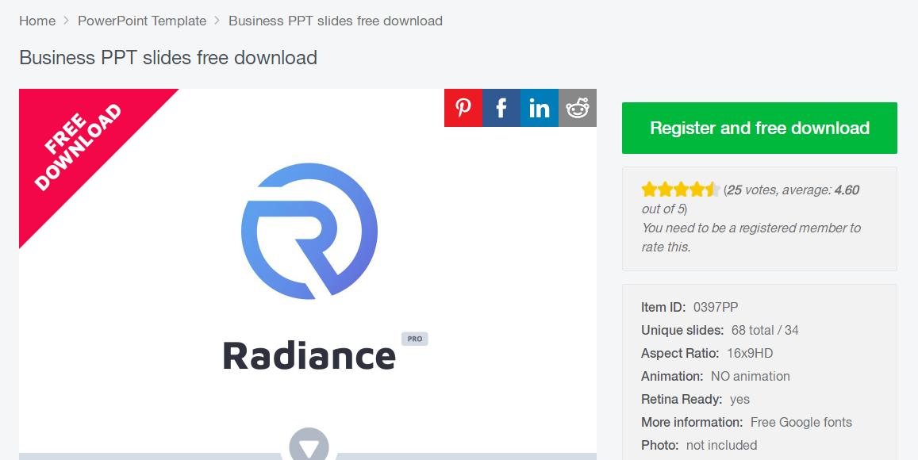This screenshot has height=460, width=918.
Task: Post to Reddit using its icon
Action: (578, 108)
